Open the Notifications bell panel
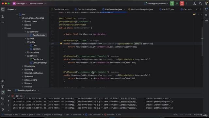The image size is (209, 118). tap(206, 9)
